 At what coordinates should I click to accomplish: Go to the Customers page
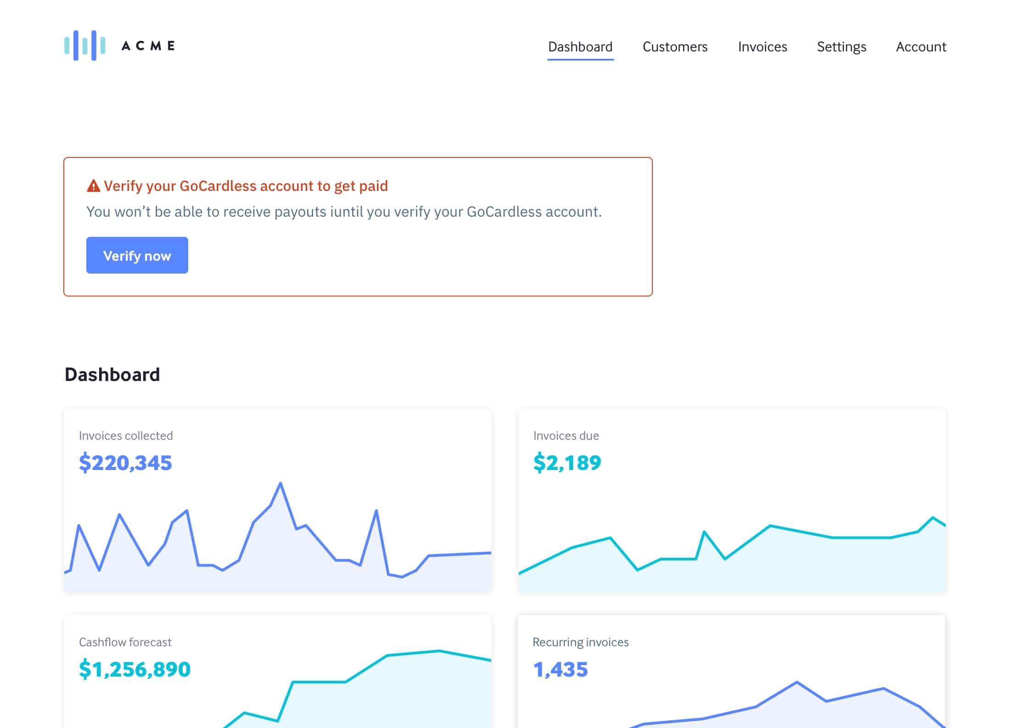point(675,47)
